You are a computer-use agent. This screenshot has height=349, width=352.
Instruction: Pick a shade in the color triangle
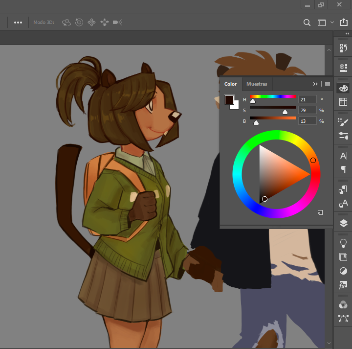tap(277, 174)
